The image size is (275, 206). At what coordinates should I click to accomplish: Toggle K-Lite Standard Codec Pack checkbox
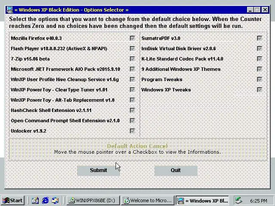[x=260, y=59]
